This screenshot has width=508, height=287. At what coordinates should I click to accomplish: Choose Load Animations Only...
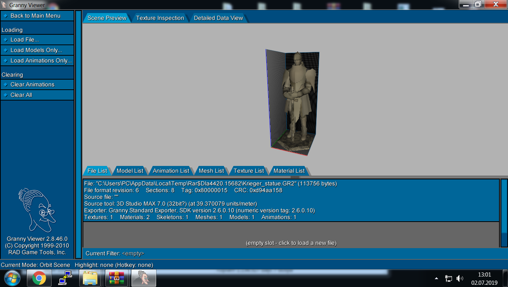tap(37, 61)
